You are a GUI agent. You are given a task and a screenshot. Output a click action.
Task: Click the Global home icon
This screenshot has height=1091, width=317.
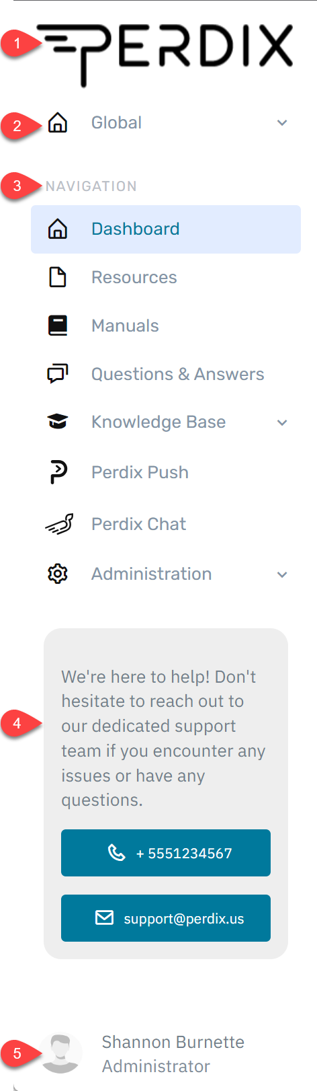[x=58, y=123]
